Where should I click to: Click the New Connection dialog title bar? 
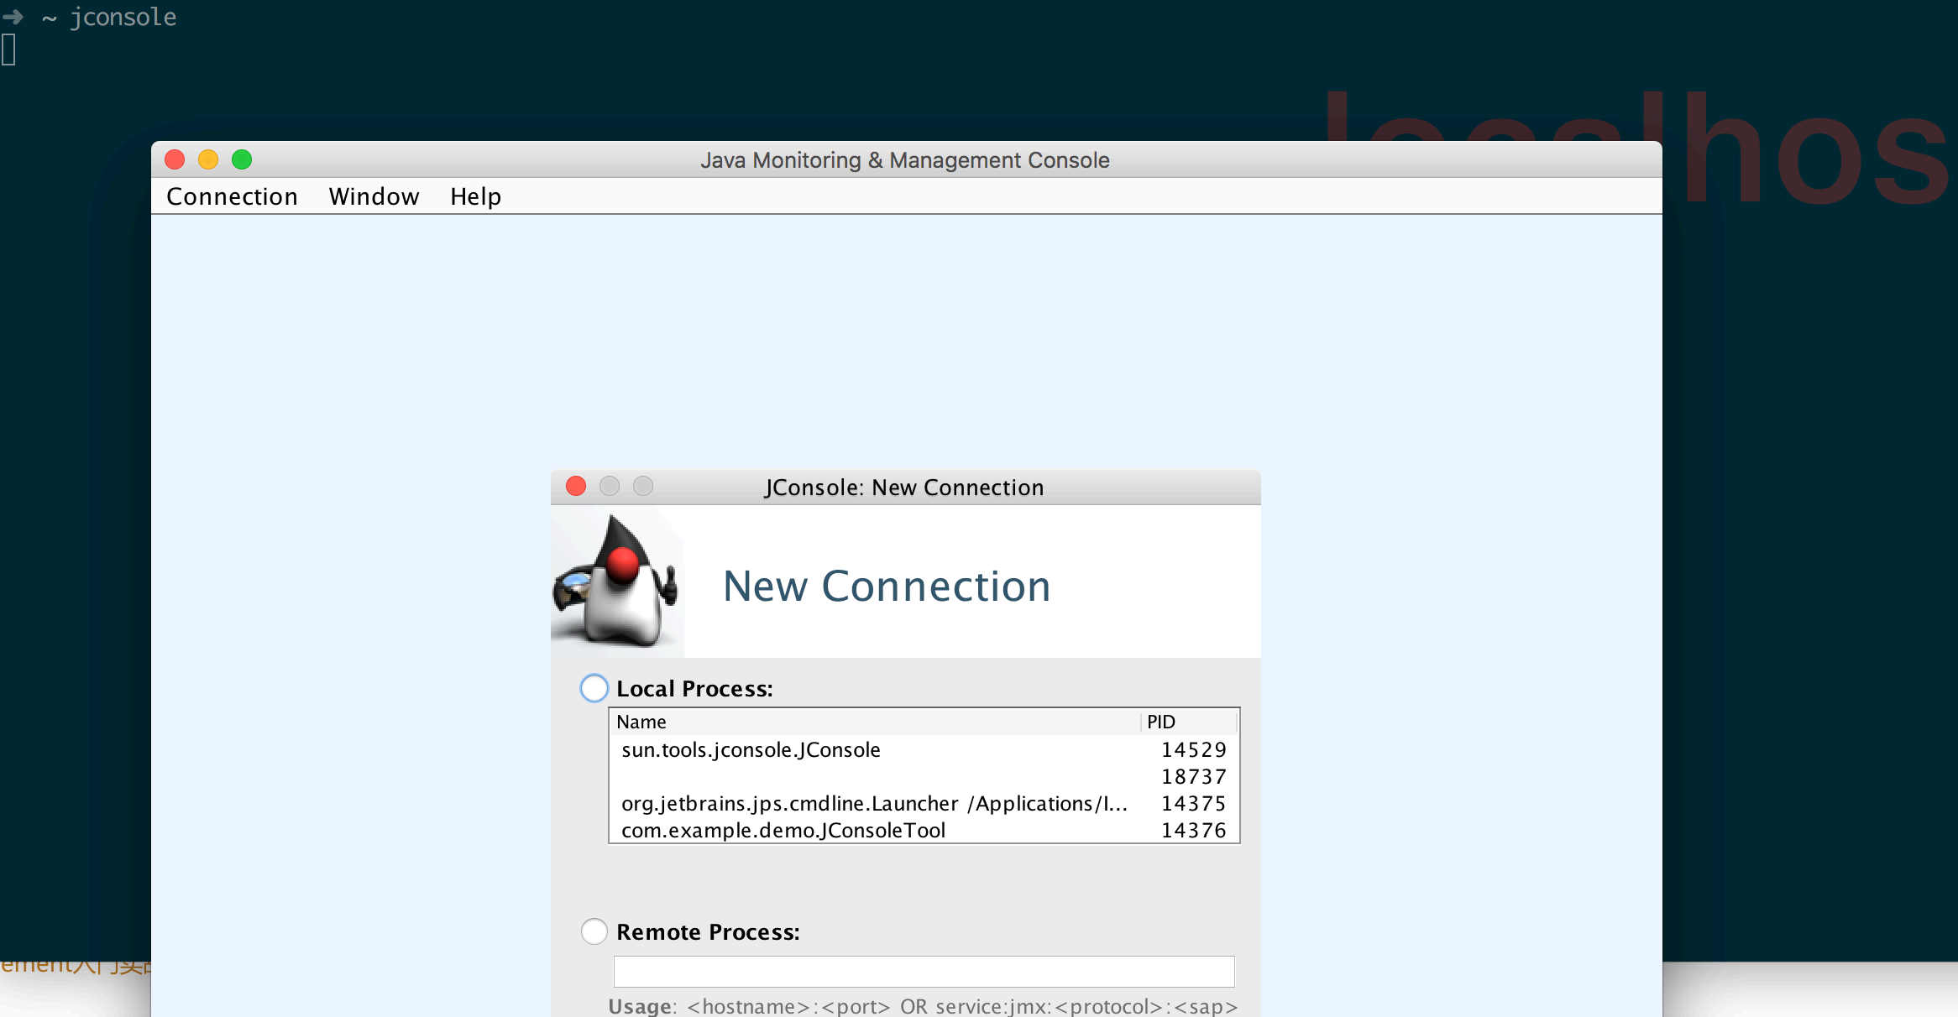pyautogui.click(x=903, y=488)
